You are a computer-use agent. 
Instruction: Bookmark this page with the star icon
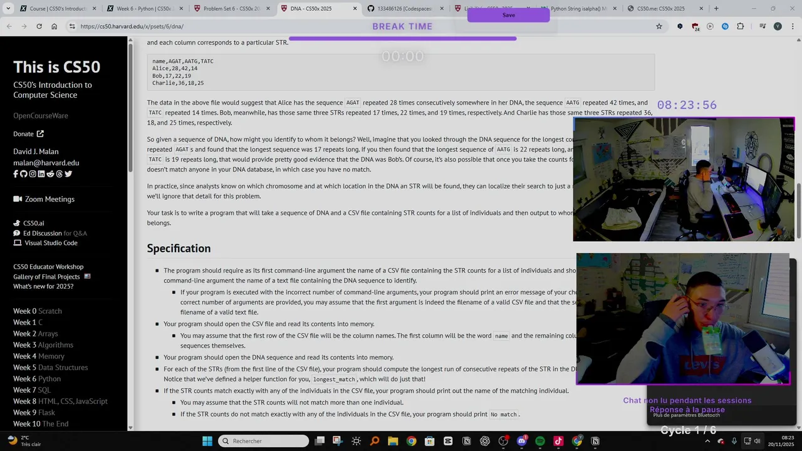point(659,26)
